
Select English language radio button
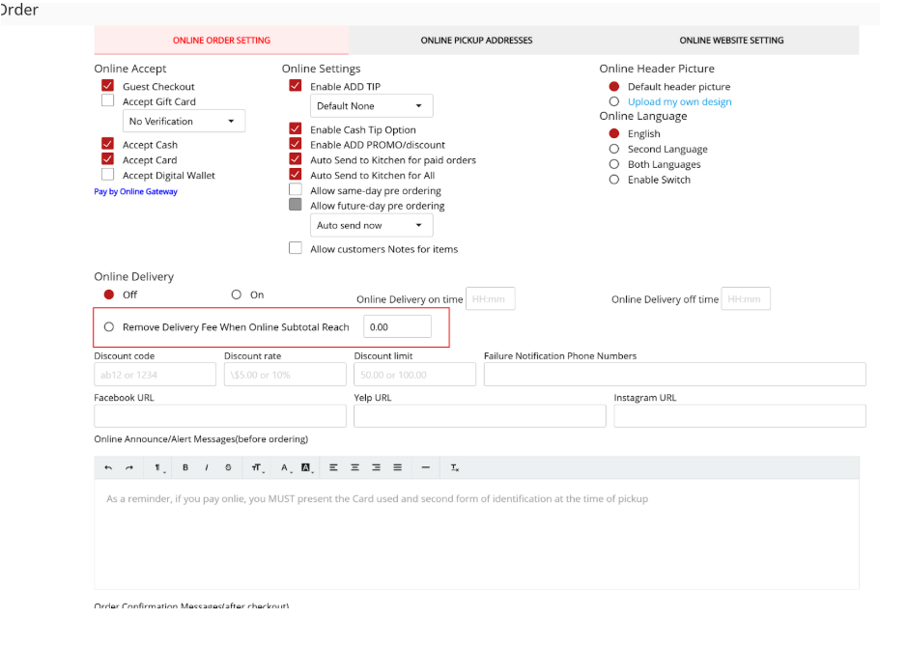[x=614, y=133]
